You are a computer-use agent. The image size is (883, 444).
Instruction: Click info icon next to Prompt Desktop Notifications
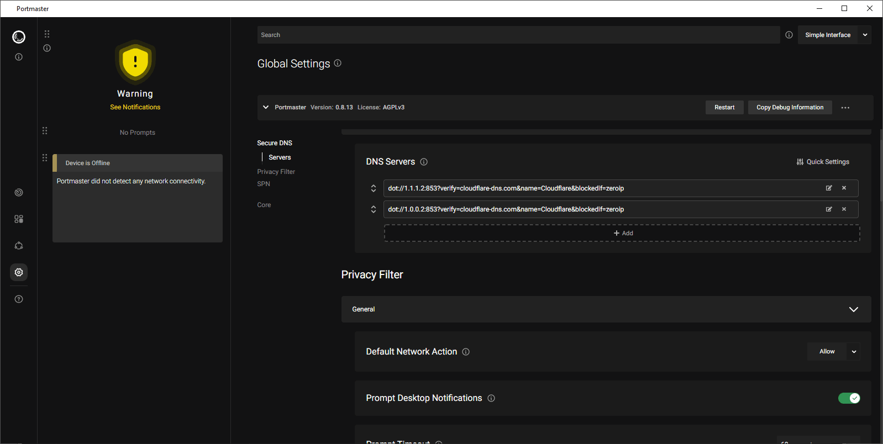click(491, 398)
